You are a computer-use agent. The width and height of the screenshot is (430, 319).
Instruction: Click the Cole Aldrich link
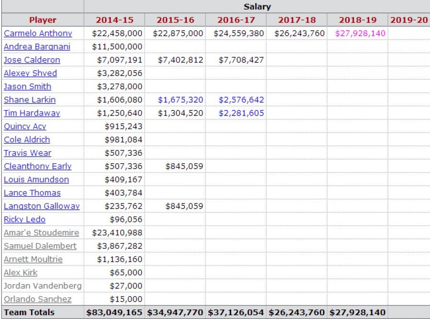point(27,139)
